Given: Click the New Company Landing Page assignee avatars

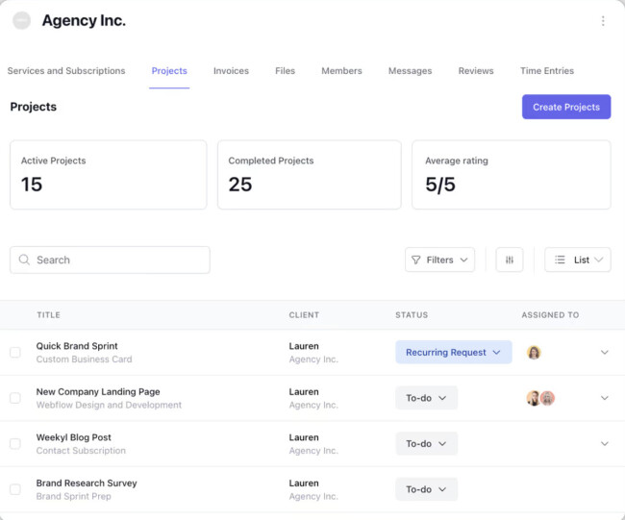Looking at the screenshot, I should click(540, 398).
